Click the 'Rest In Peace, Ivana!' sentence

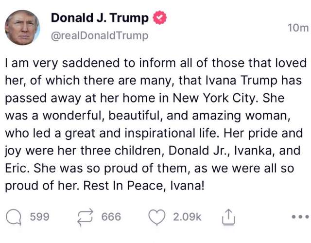point(144,186)
